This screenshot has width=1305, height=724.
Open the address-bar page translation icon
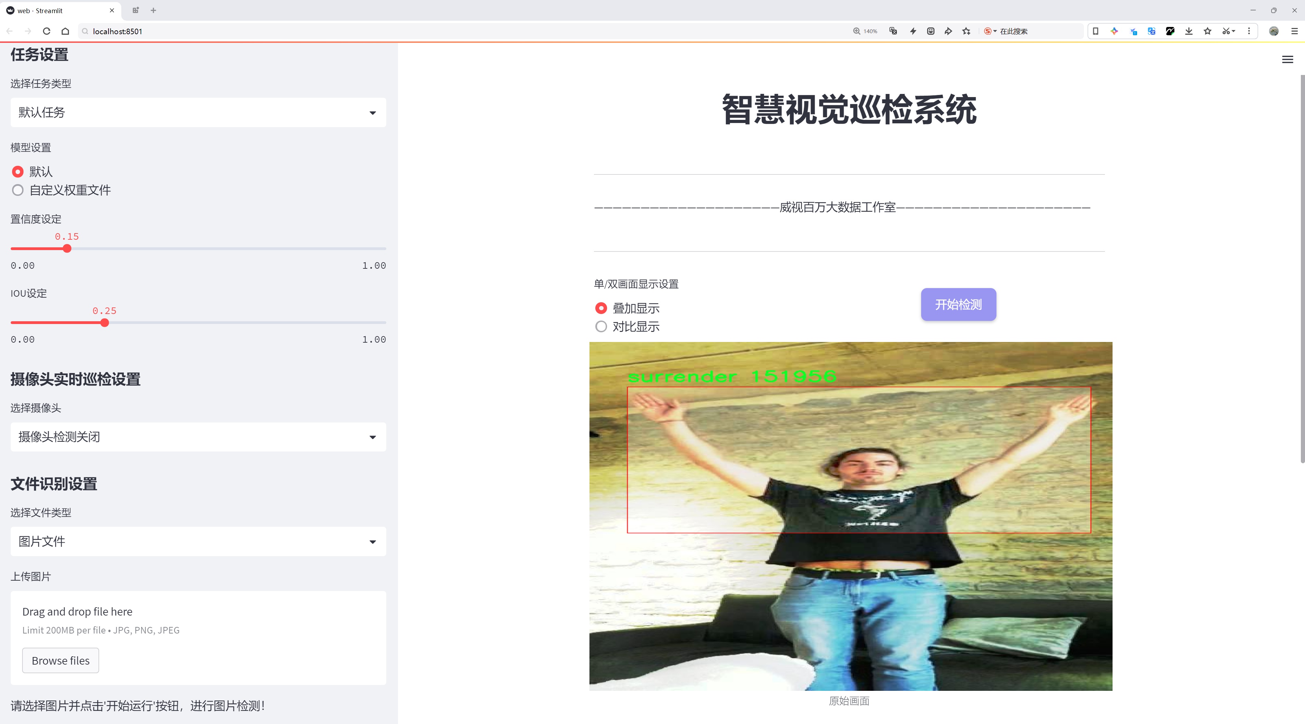pos(893,31)
